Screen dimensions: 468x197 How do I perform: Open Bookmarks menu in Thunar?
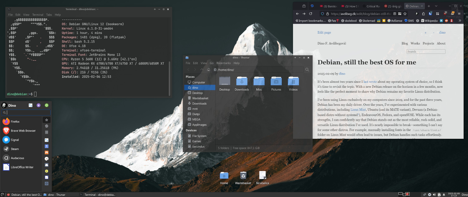tap(223, 63)
